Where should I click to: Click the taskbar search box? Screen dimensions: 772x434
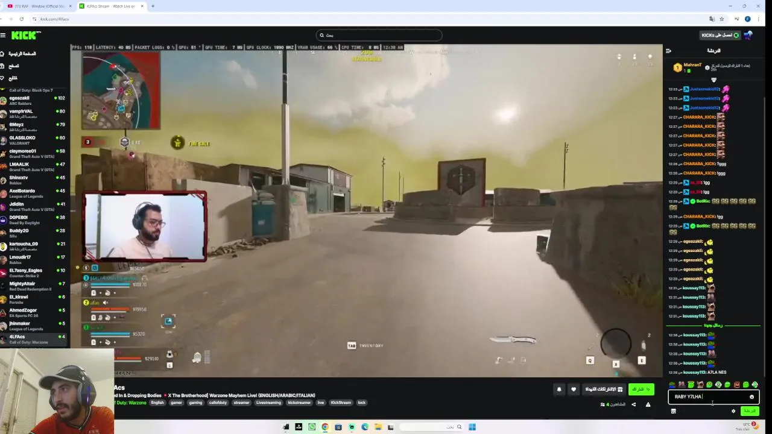pyautogui.click(x=432, y=427)
